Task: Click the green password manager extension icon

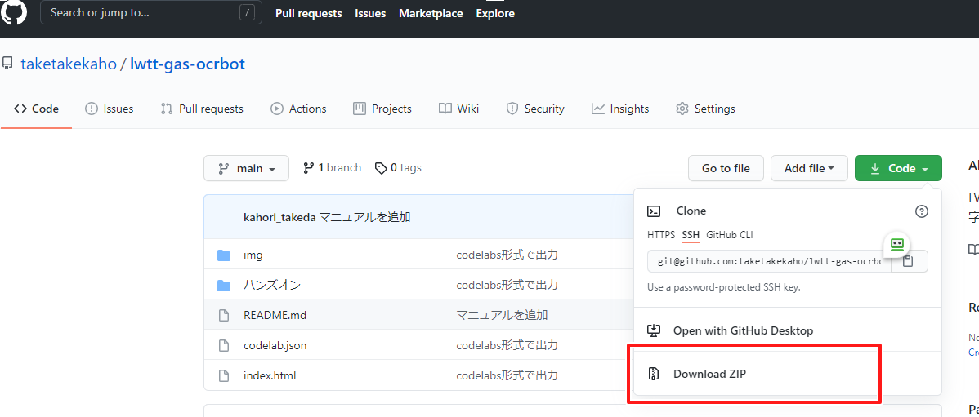Action: 896,244
